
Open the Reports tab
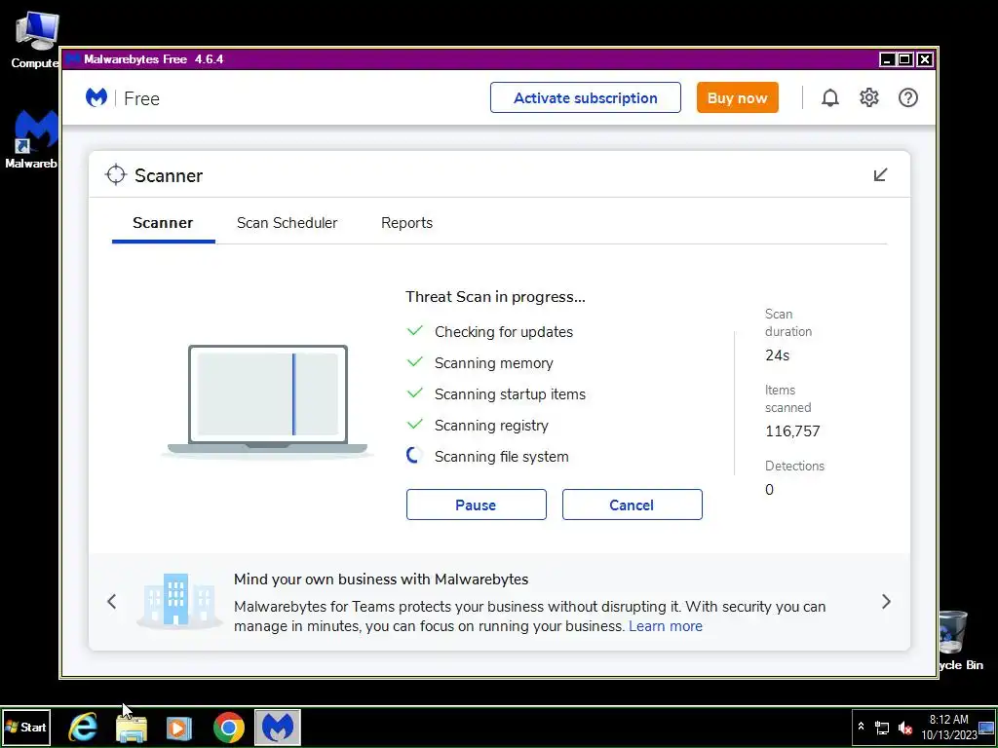pos(406,223)
